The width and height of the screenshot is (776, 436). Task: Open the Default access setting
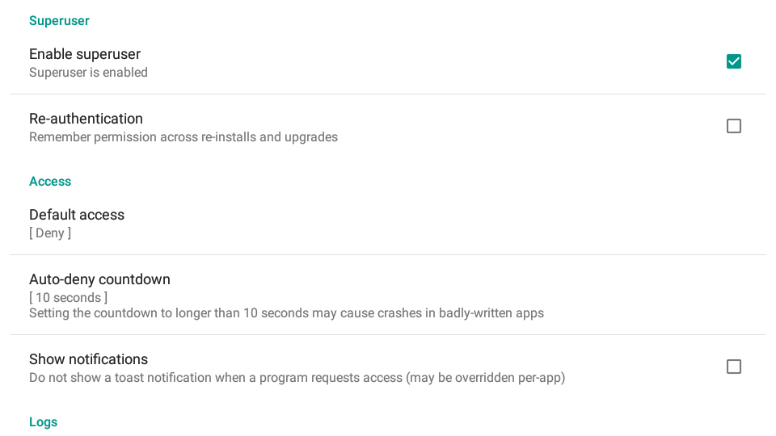(388, 223)
